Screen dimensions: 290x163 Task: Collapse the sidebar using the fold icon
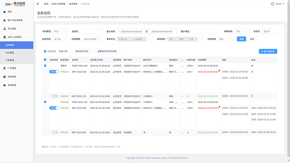38,4
